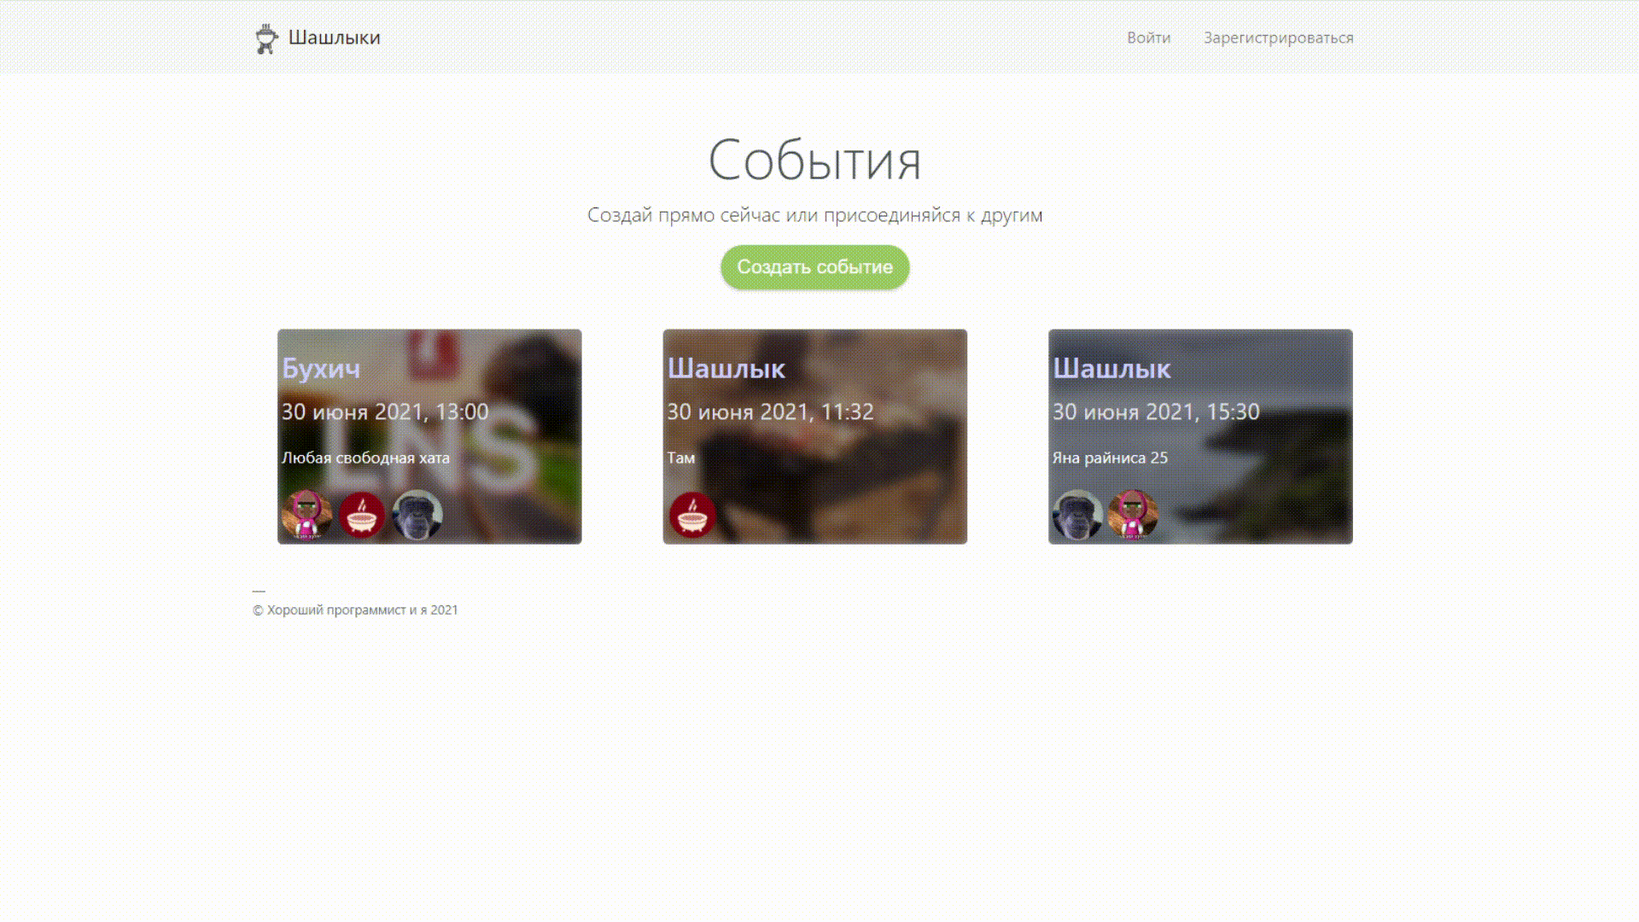Click the События page heading
The image size is (1639, 922).
pos(814,160)
